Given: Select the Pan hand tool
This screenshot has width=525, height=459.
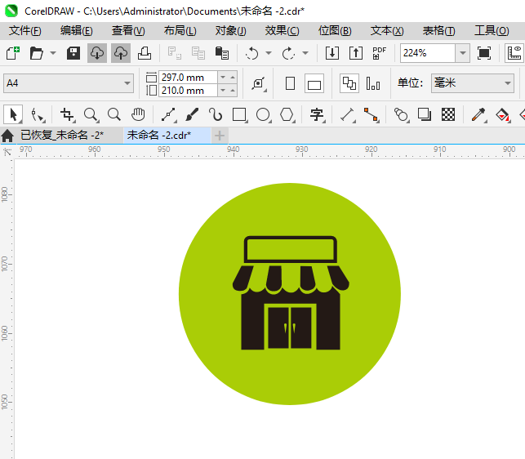Looking at the screenshot, I should (138, 114).
